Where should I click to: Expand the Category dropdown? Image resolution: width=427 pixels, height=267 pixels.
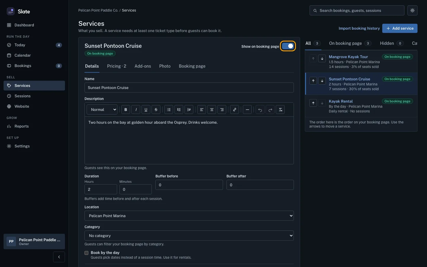(189, 236)
